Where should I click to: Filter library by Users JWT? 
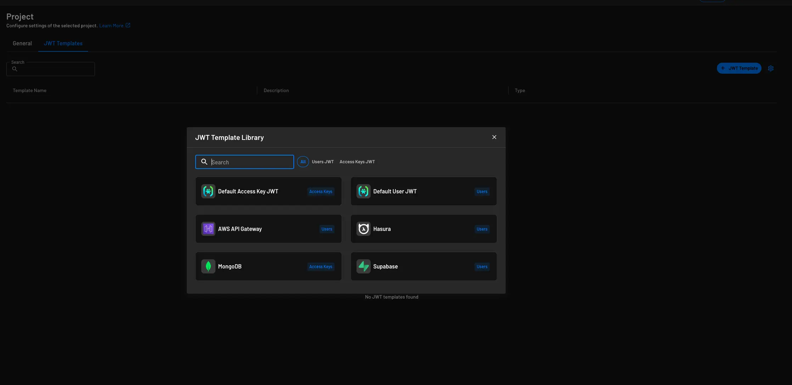(322, 162)
